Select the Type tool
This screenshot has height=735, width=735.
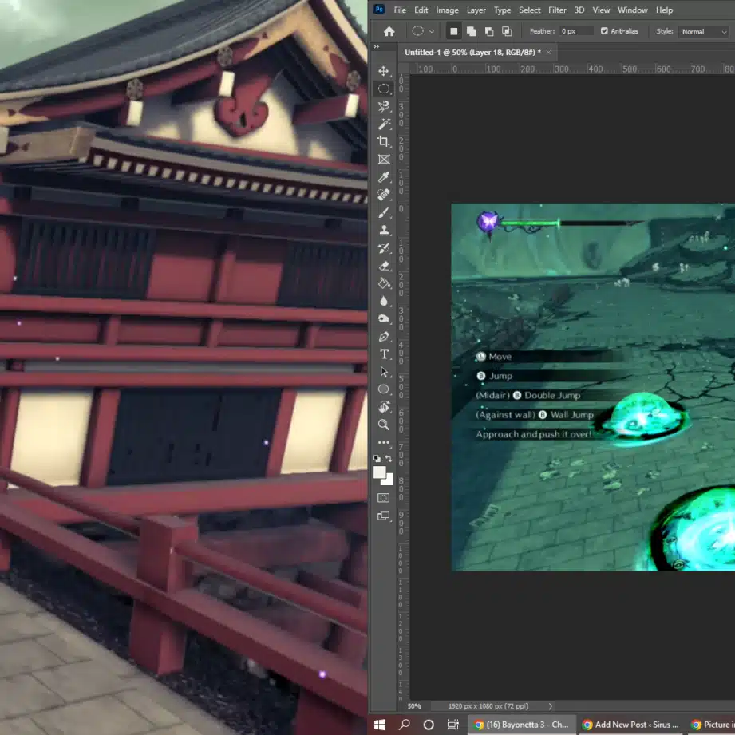click(383, 354)
